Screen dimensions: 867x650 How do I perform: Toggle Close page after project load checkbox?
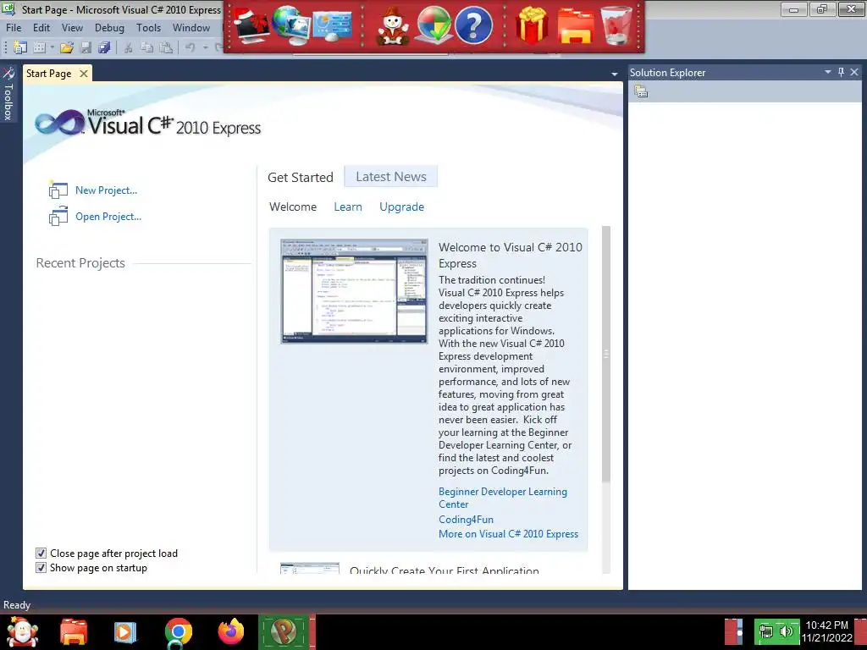pyautogui.click(x=41, y=554)
